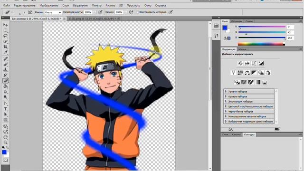Screen dimensions: 304x171
Task: Select the Brush tool
Action: [5, 64]
